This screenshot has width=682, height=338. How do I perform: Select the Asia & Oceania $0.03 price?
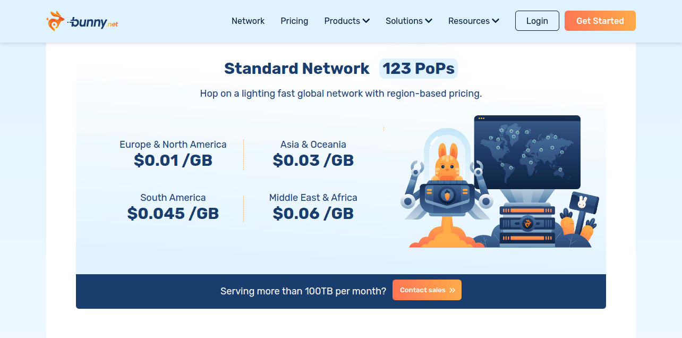313,160
